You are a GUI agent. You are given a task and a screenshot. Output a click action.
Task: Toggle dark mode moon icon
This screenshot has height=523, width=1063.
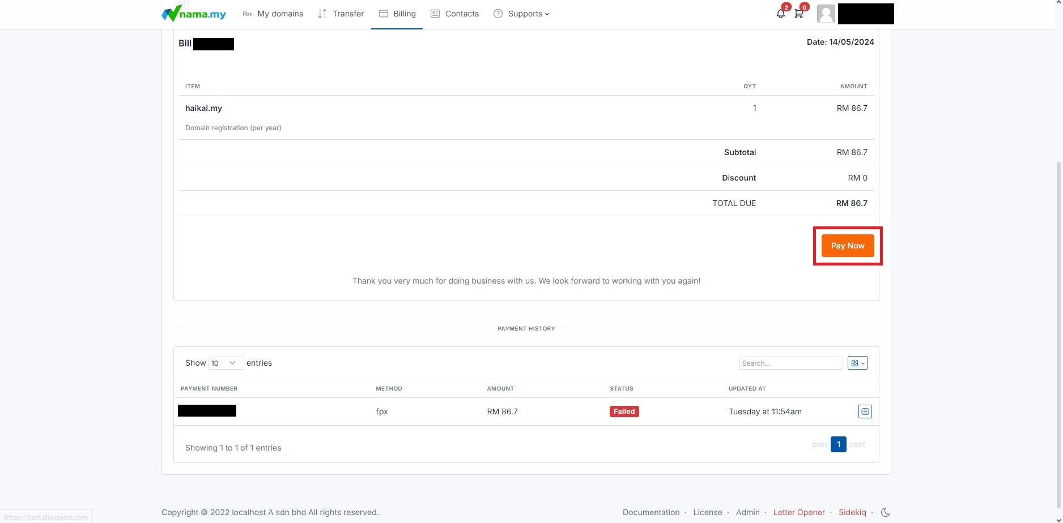coord(885,512)
